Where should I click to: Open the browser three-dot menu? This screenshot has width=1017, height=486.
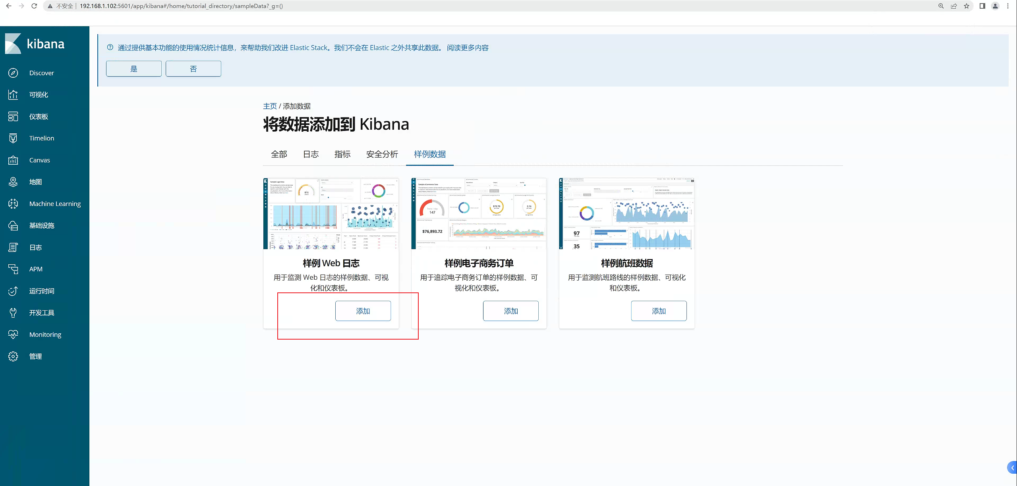tap(1008, 6)
